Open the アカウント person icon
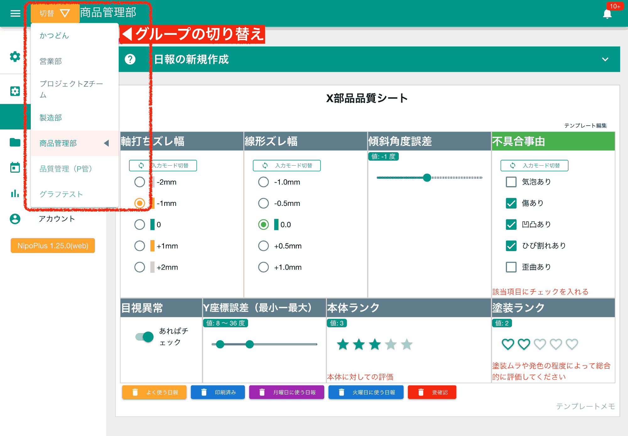The height and width of the screenshot is (436, 628). pyautogui.click(x=14, y=219)
